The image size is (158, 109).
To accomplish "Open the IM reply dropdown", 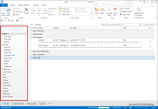I will [x=51, y=12].
